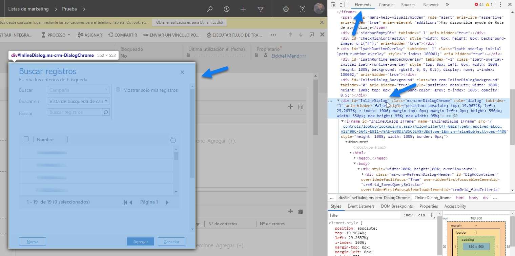Click the refresh icon in lookup grid
Viewport: 515px width, 256px height.
pyautogui.click(x=173, y=140)
